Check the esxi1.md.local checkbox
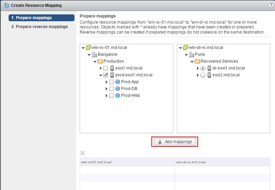The height and width of the screenshot is (190, 275). 106,68
